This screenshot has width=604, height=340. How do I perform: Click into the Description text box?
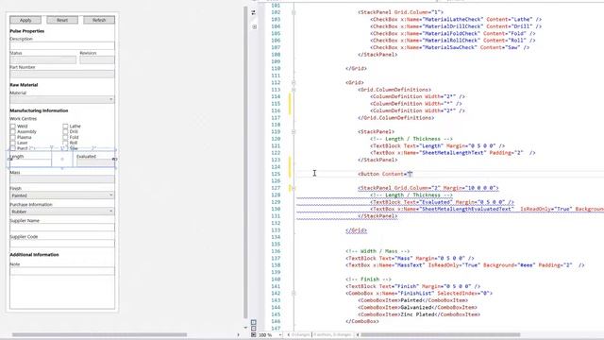tap(62, 45)
